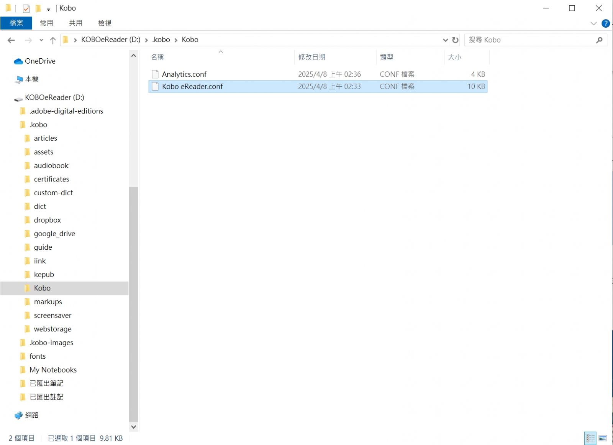Open the dropbox folder
Viewport: 613px width, 445px height.
click(47, 220)
